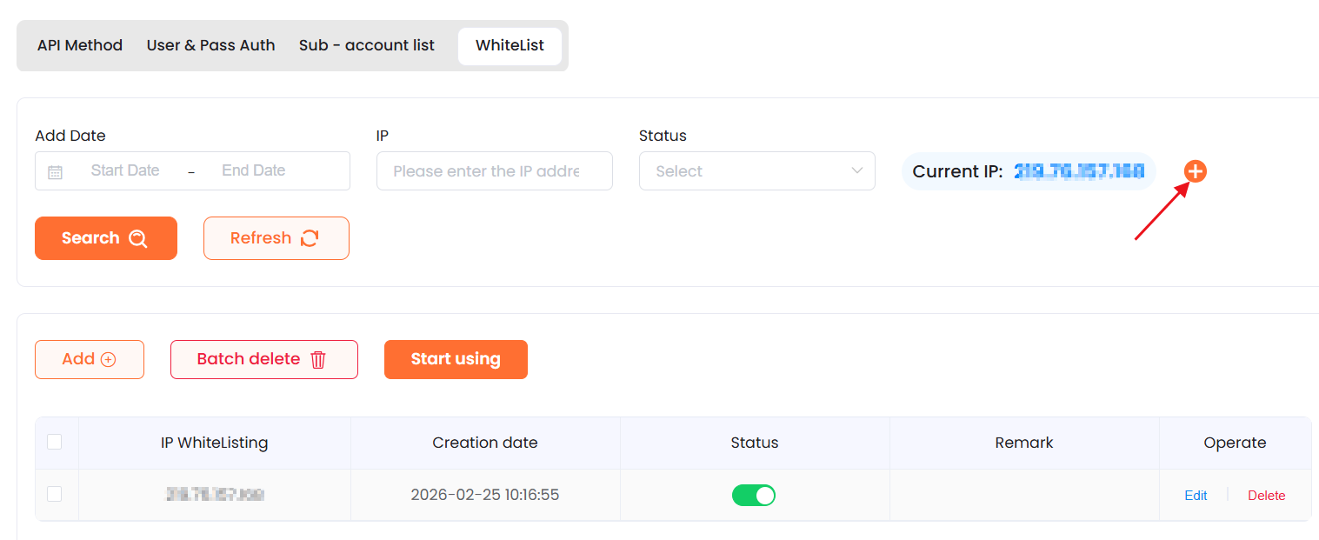Click the circular arrows icon on Refresh
This screenshot has width=1319, height=540.
pos(310,238)
